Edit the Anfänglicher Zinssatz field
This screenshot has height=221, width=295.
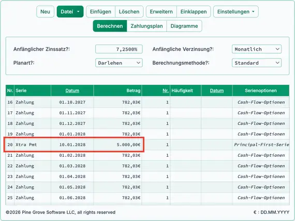point(119,49)
